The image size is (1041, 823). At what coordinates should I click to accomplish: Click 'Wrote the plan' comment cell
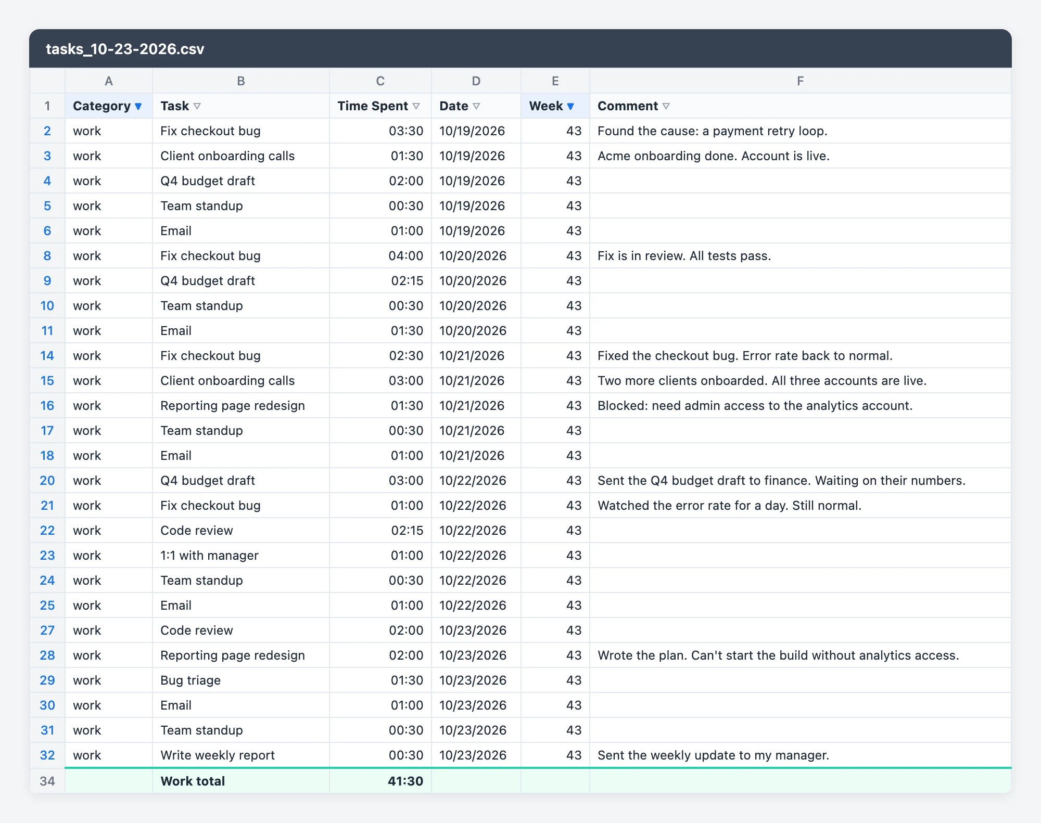coord(801,655)
